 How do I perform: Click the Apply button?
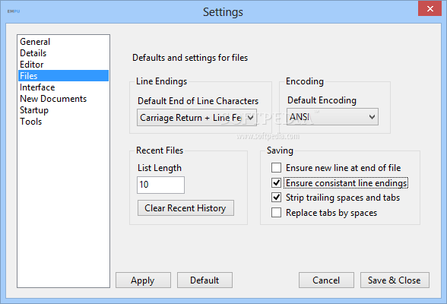click(143, 280)
